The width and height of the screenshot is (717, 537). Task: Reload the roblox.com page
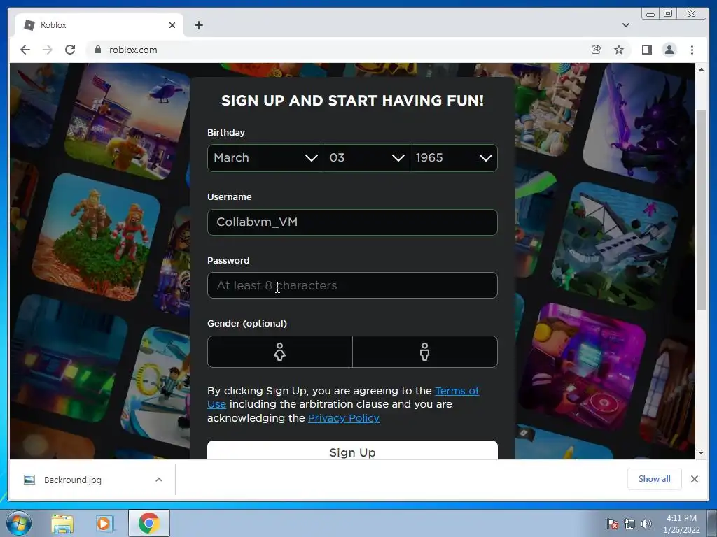(70, 50)
